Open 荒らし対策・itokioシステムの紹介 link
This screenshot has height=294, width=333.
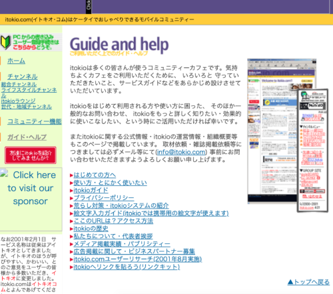pos(121,205)
